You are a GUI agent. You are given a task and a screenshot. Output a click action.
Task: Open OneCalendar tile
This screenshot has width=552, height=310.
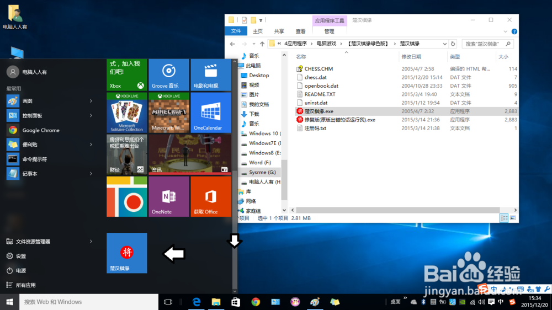click(210, 113)
